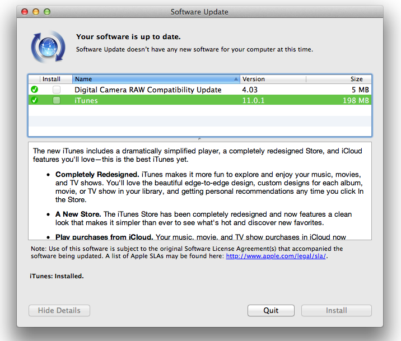Click version 4.03 cell
The image size is (401, 341).
tap(250, 90)
